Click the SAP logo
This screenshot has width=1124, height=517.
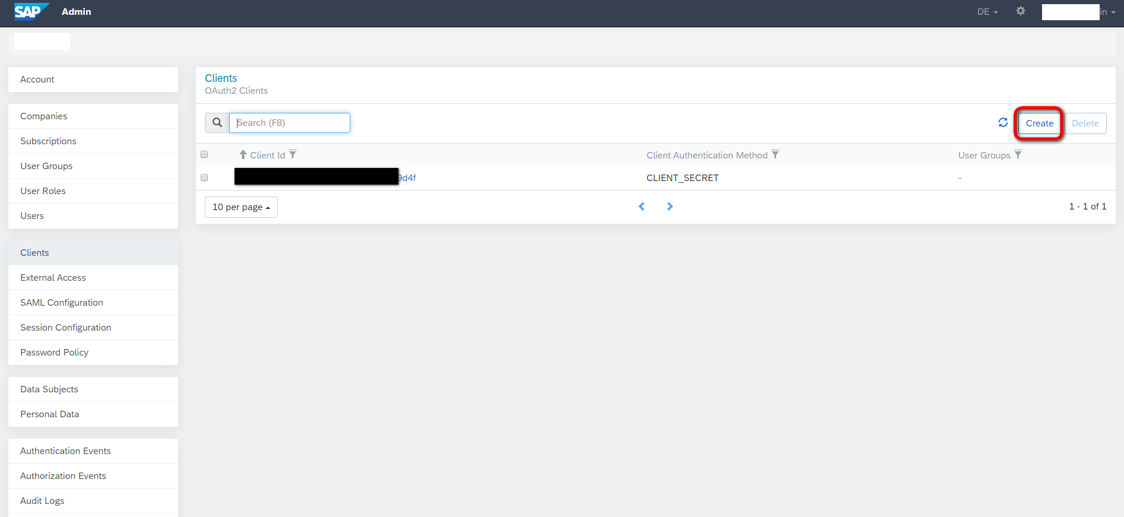point(31,11)
